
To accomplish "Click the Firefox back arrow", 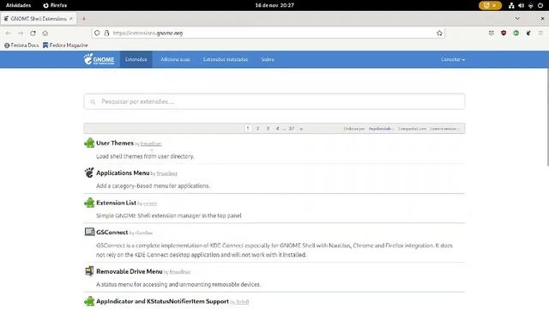I will (x=9, y=33).
